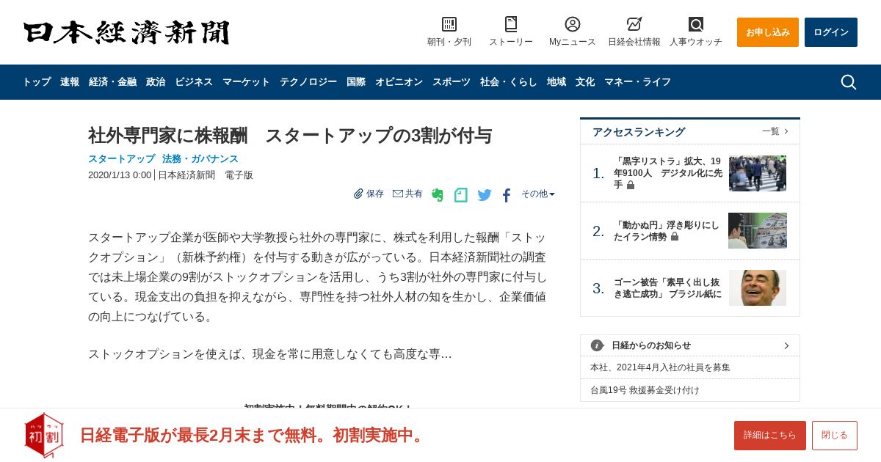Click the green note share icon
The width and height of the screenshot is (881, 462).
point(460,195)
